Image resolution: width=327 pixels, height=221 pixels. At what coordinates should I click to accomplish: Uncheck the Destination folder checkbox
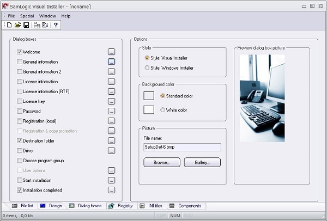tap(20, 141)
